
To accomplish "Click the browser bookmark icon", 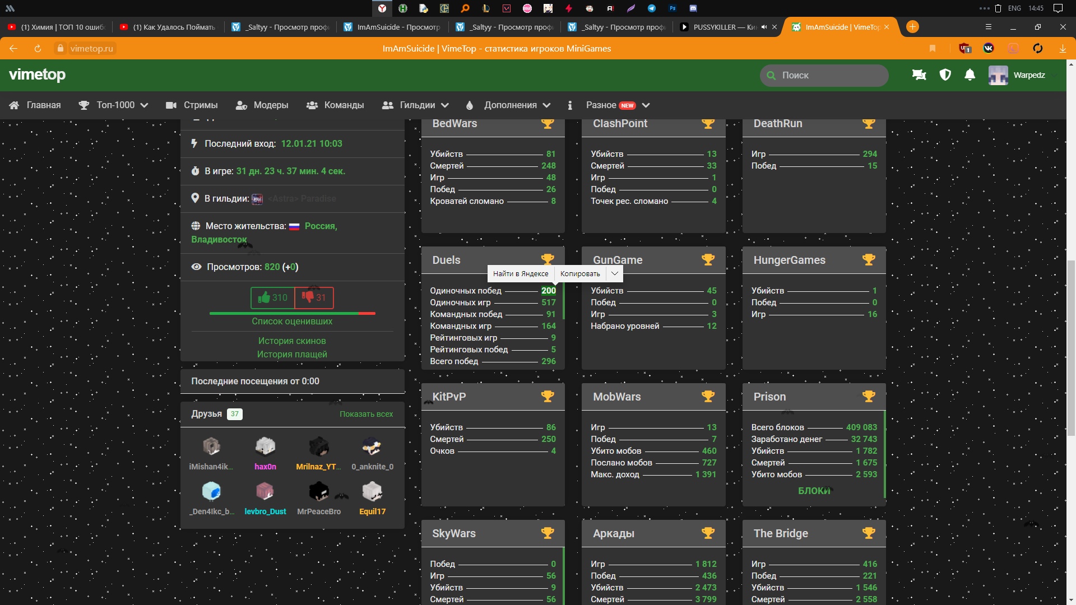I will click(933, 49).
